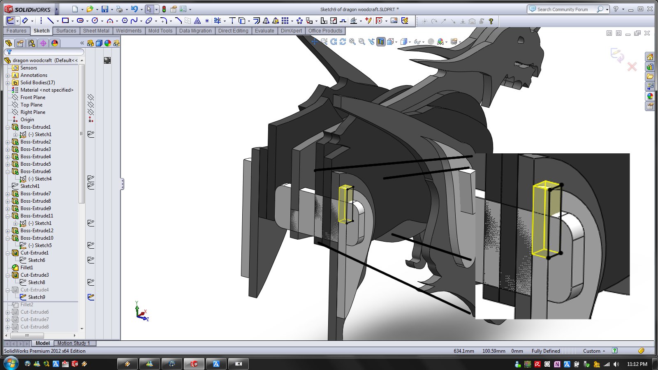Click the Windows Start button
Screen dimensions: 658x370
[x=11, y=363]
